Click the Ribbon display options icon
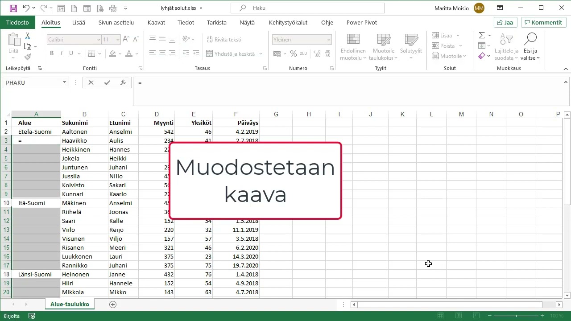The height and width of the screenshot is (321, 571). 500,8
